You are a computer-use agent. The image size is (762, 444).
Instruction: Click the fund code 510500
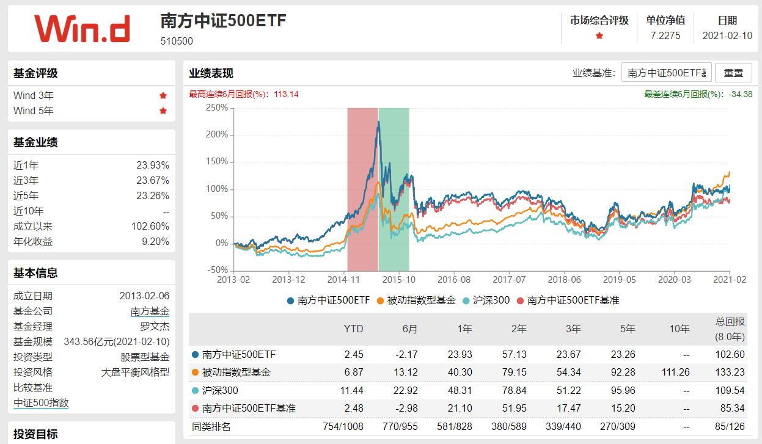point(177,42)
